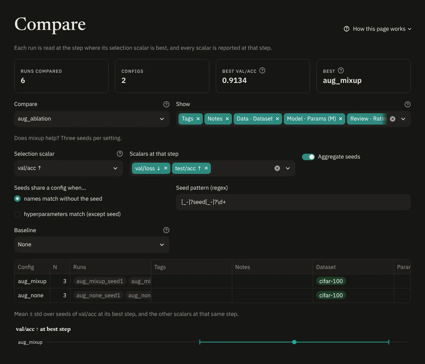
Task: Open the aug_ablation Compare dropdown
Action: coord(91,119)
